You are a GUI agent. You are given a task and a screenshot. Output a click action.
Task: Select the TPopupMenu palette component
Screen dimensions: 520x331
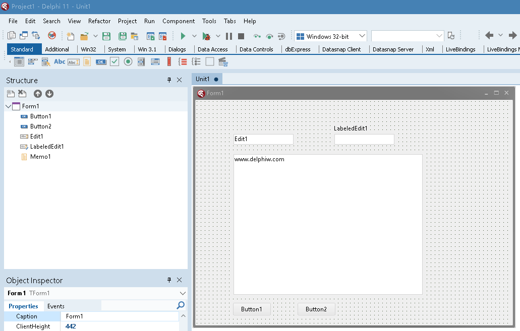coord(46,61)
